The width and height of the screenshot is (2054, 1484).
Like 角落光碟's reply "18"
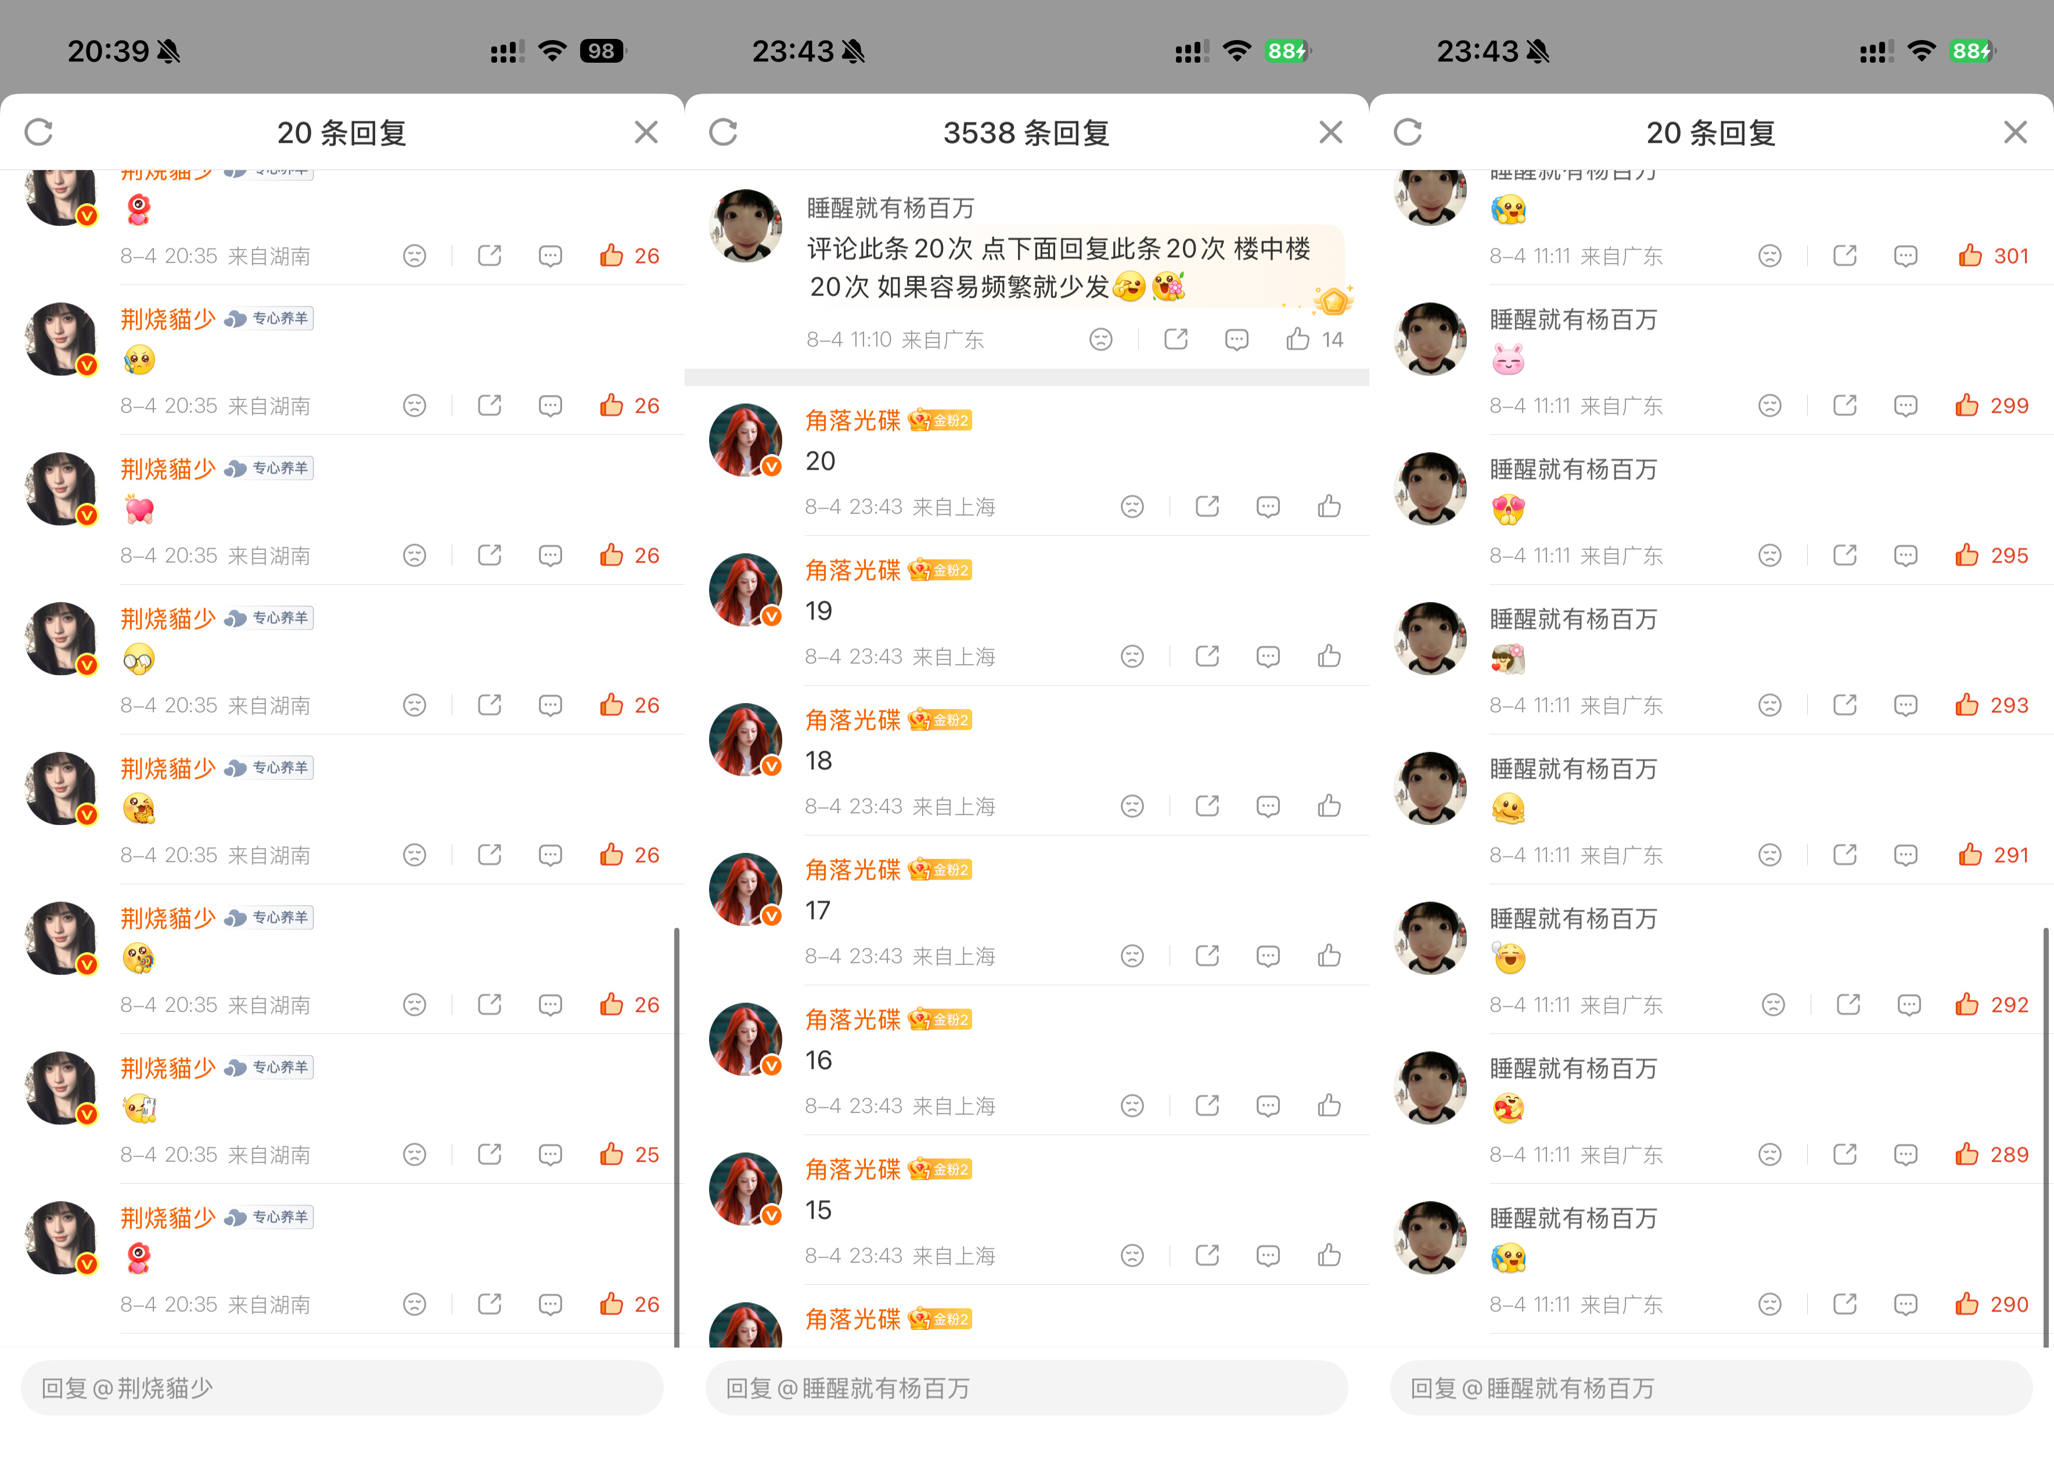(1329, 805)
